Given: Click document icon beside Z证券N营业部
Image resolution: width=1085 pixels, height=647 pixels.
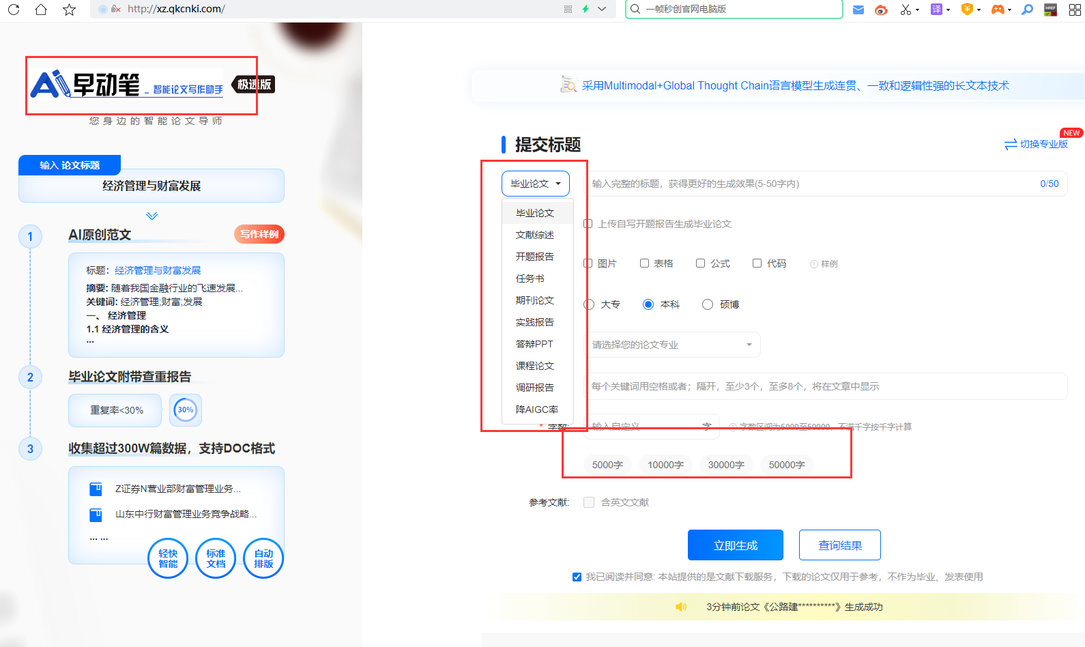Looking at the screenshot, I should click(x=96, y=489).
